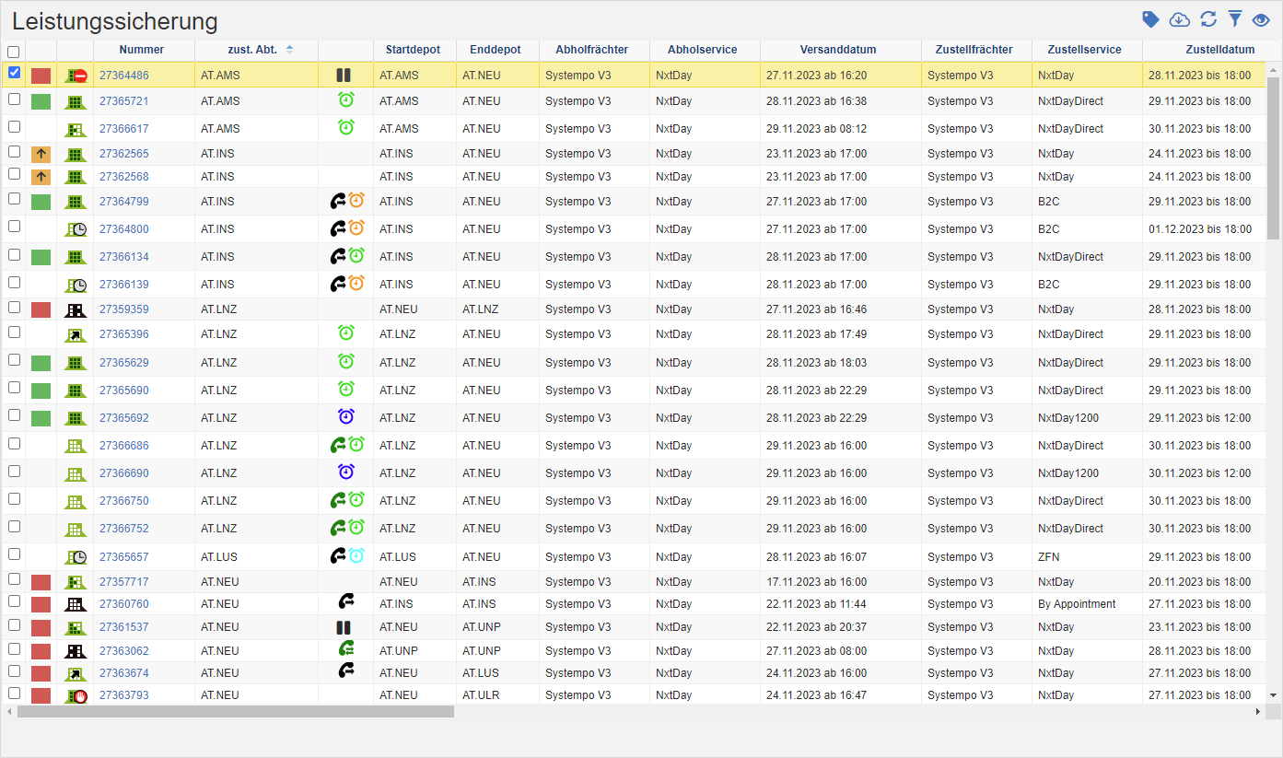
Task: Sort by the Versanddatum column header
Action: [x=838, y=50]
